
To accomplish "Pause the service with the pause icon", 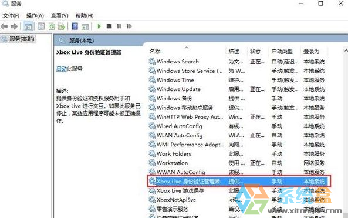I will pyautogui.click(x=119, y=26).
